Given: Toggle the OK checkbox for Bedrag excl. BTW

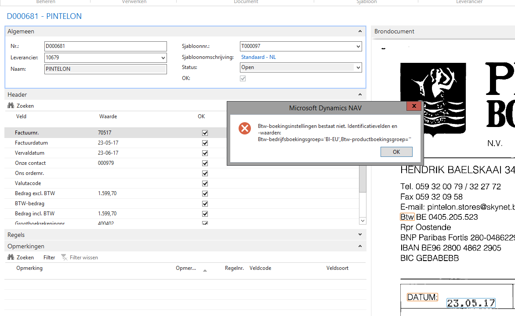Looking at the screenshot, I should click(x=205, y=193).
